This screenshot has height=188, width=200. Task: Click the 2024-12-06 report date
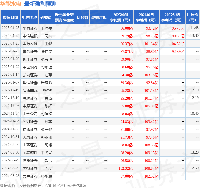pos(10,106)
